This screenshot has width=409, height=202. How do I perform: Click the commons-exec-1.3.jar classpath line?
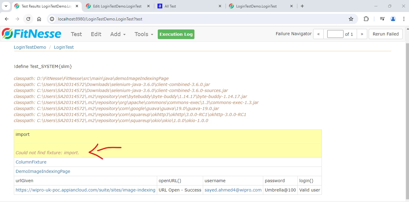[136, 103]
